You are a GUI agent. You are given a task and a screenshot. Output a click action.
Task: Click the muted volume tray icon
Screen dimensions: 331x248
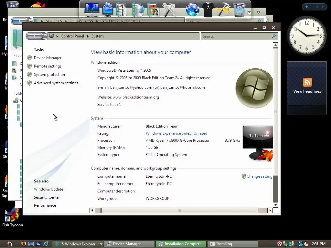click(x=306, y=244)
